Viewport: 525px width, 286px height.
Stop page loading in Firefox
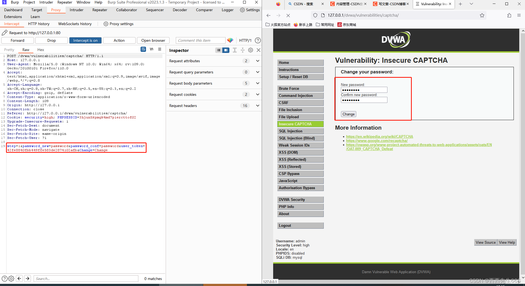[288, 16]
